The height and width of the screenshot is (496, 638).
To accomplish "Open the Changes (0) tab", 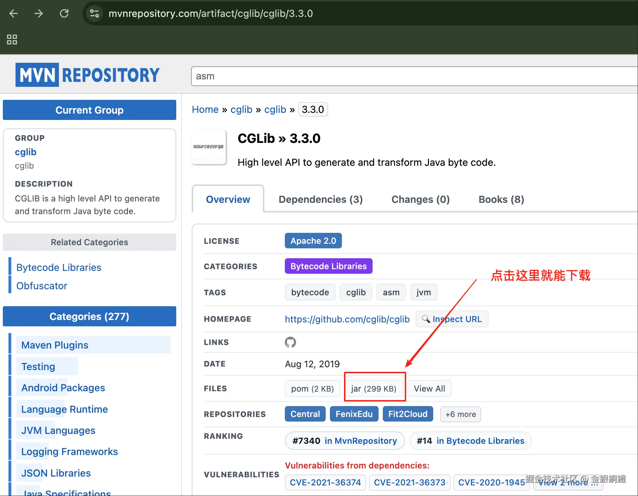I will coord(420,199).
